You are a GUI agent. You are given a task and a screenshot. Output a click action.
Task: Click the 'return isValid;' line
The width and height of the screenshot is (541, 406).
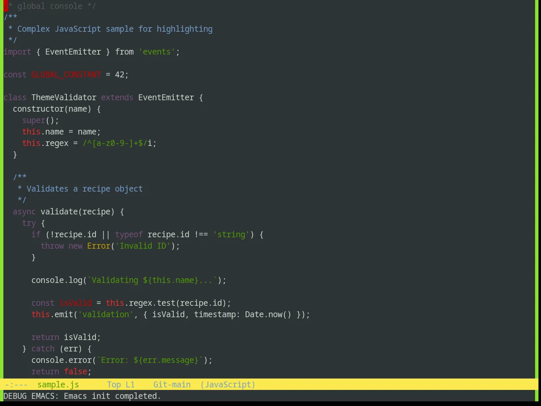pos(66,337)
